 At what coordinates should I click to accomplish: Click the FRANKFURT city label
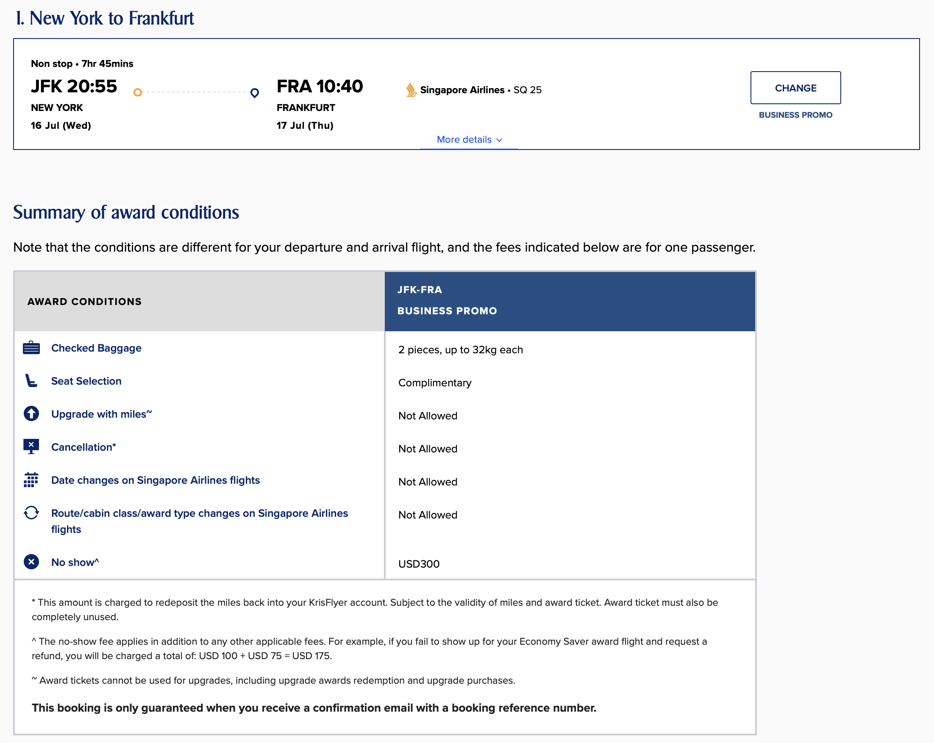click(x=306, y=107)
